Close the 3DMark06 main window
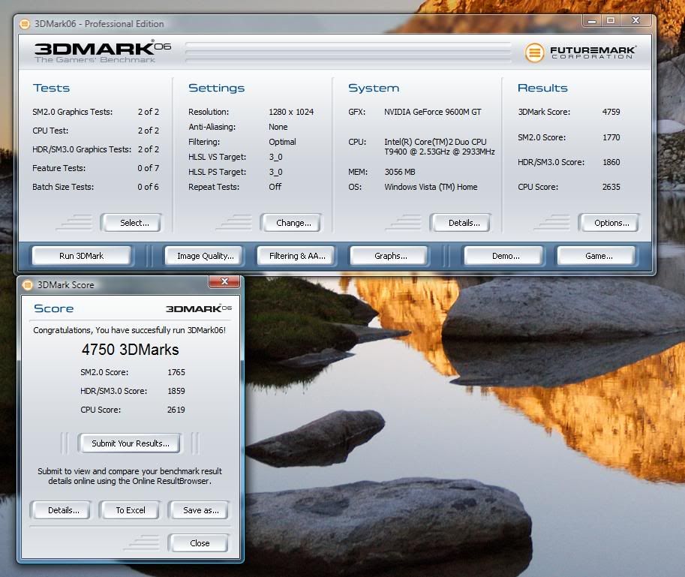 636,20
